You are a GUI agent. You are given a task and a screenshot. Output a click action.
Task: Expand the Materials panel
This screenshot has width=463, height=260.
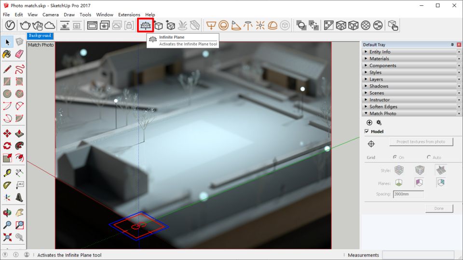(379, 59)
